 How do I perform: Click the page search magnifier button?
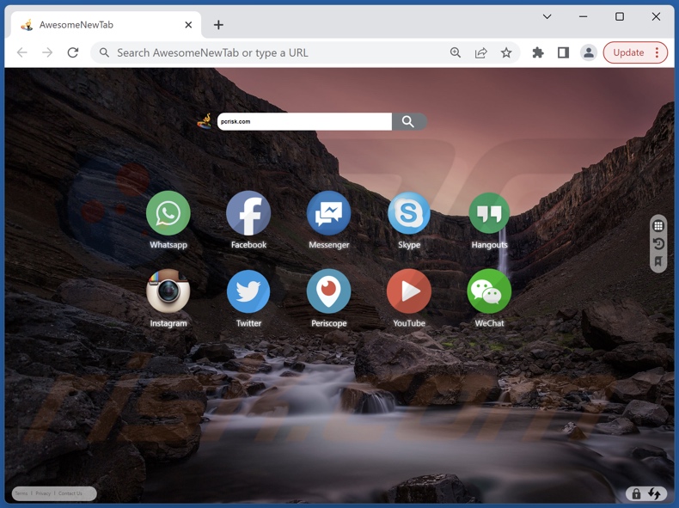(409, 121)
